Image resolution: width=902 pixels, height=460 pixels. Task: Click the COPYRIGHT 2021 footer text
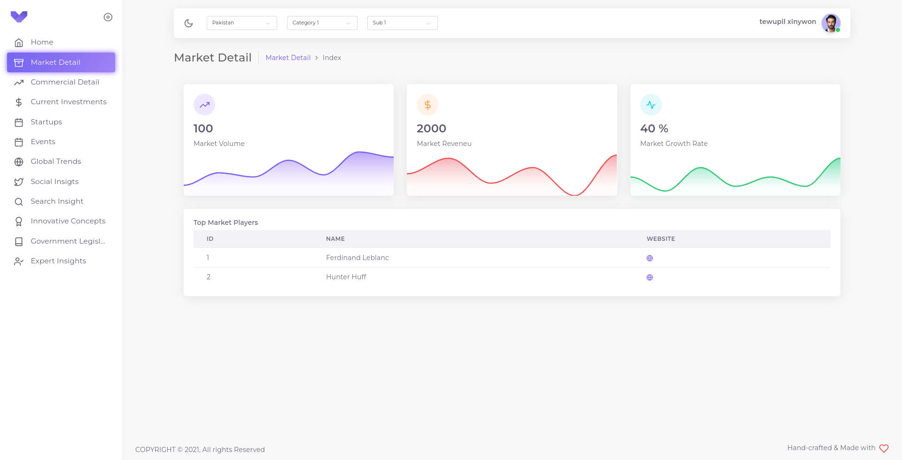click(x=200, y=450)
